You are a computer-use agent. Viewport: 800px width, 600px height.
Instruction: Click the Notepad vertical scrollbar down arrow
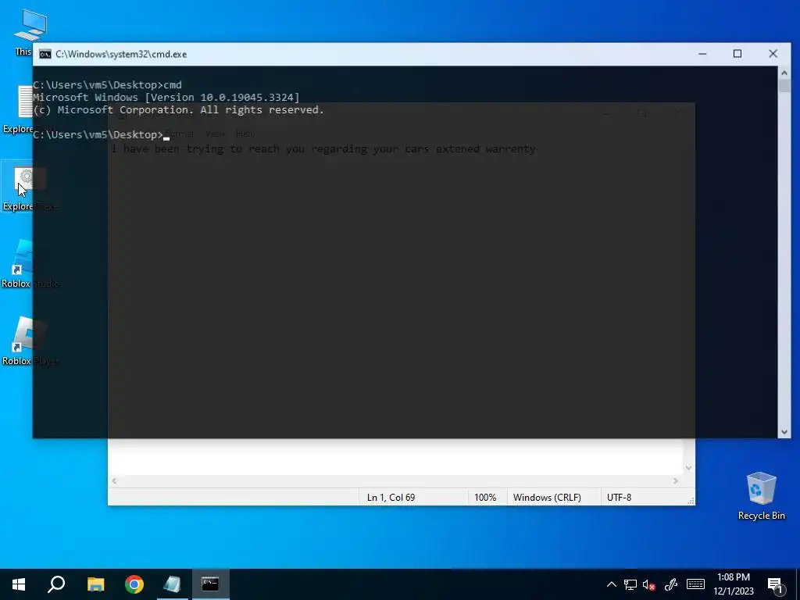click(689, 467)
